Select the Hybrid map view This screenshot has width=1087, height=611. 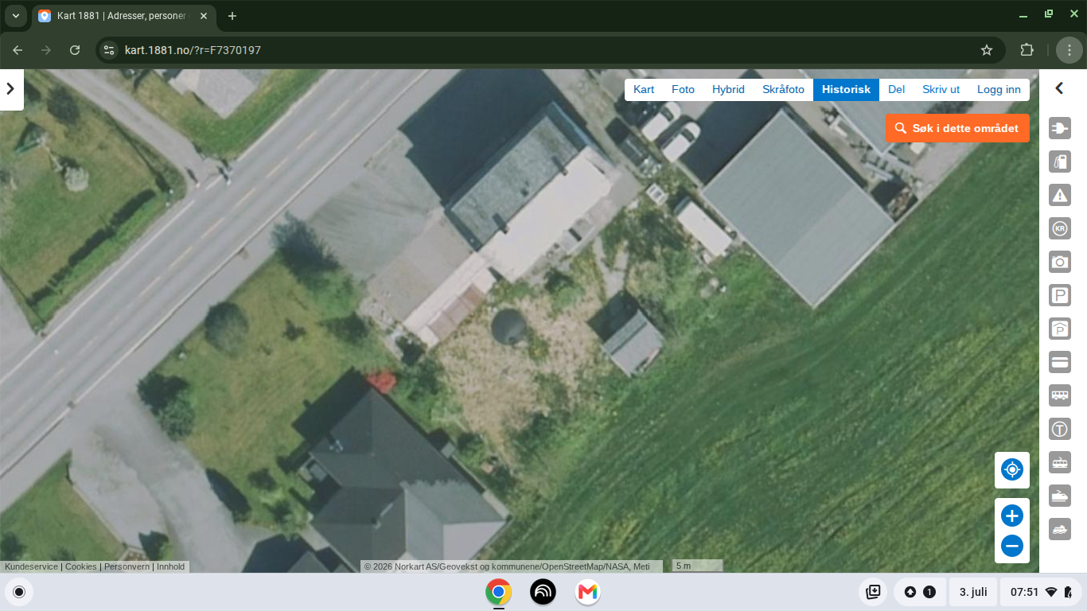coord(728,89)
